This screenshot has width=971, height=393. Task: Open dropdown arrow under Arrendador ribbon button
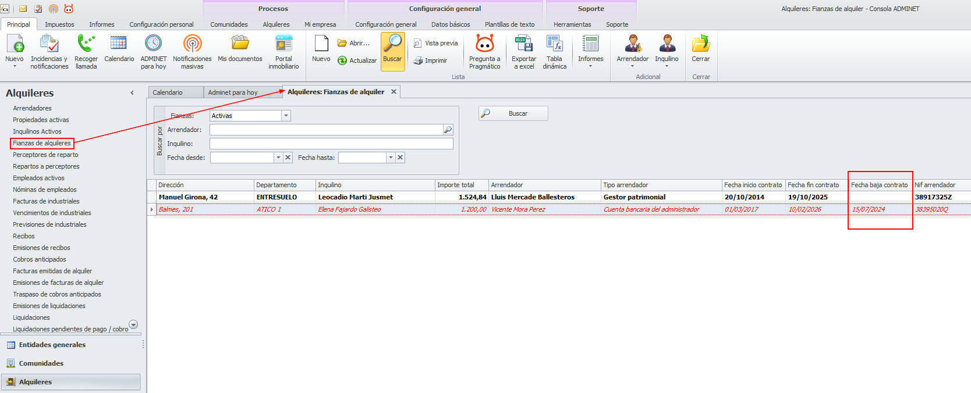point(633,66)
